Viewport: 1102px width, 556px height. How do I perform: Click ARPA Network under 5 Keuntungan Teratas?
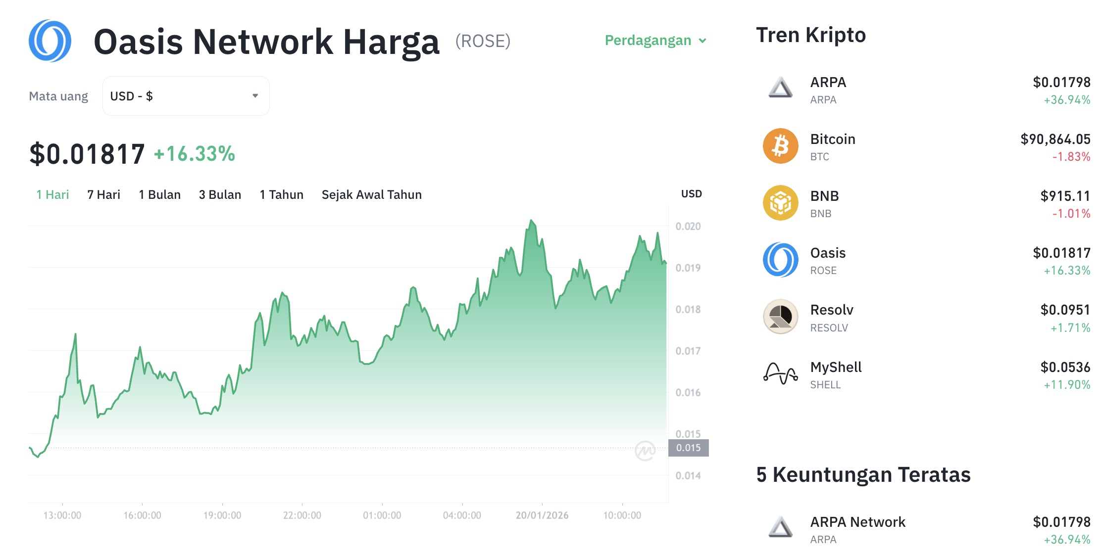point(857,521)
